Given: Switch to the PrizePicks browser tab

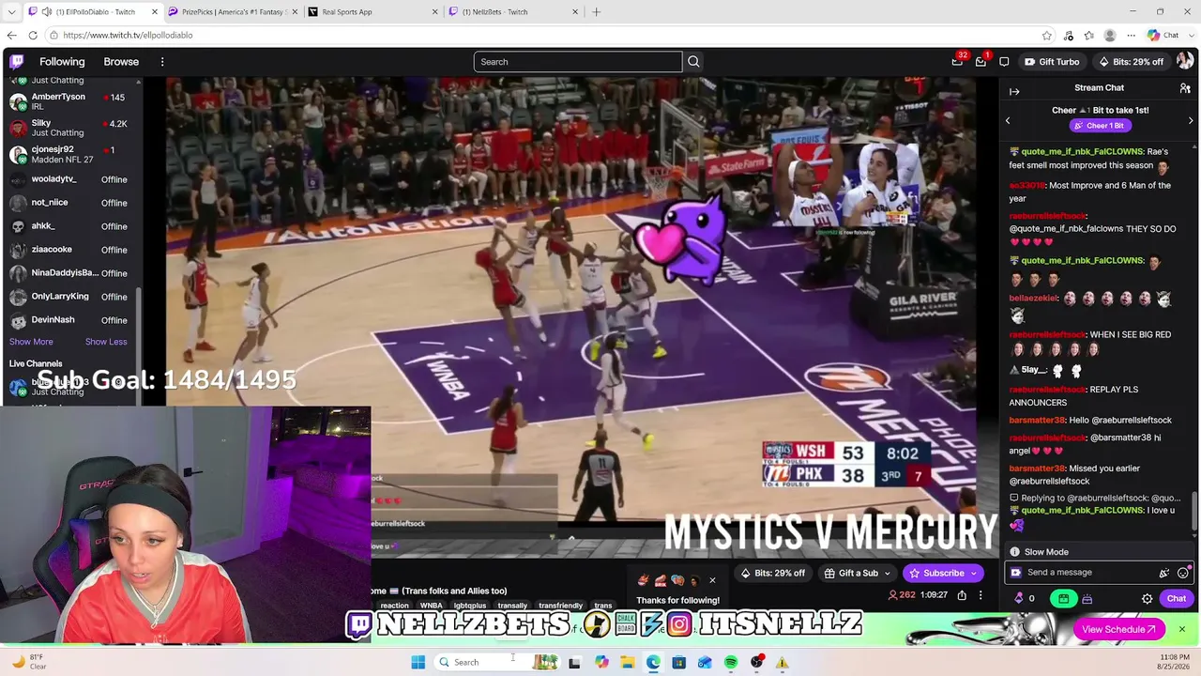Looking at the screenshot, I should 234,12.
